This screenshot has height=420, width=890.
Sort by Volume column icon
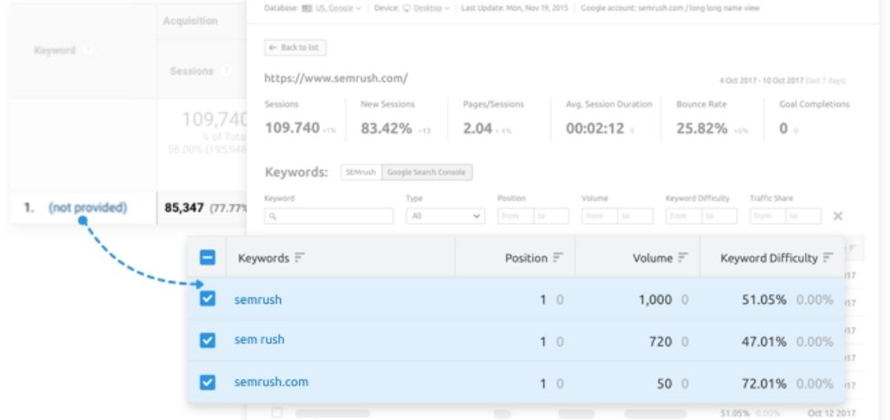(683, 258)
